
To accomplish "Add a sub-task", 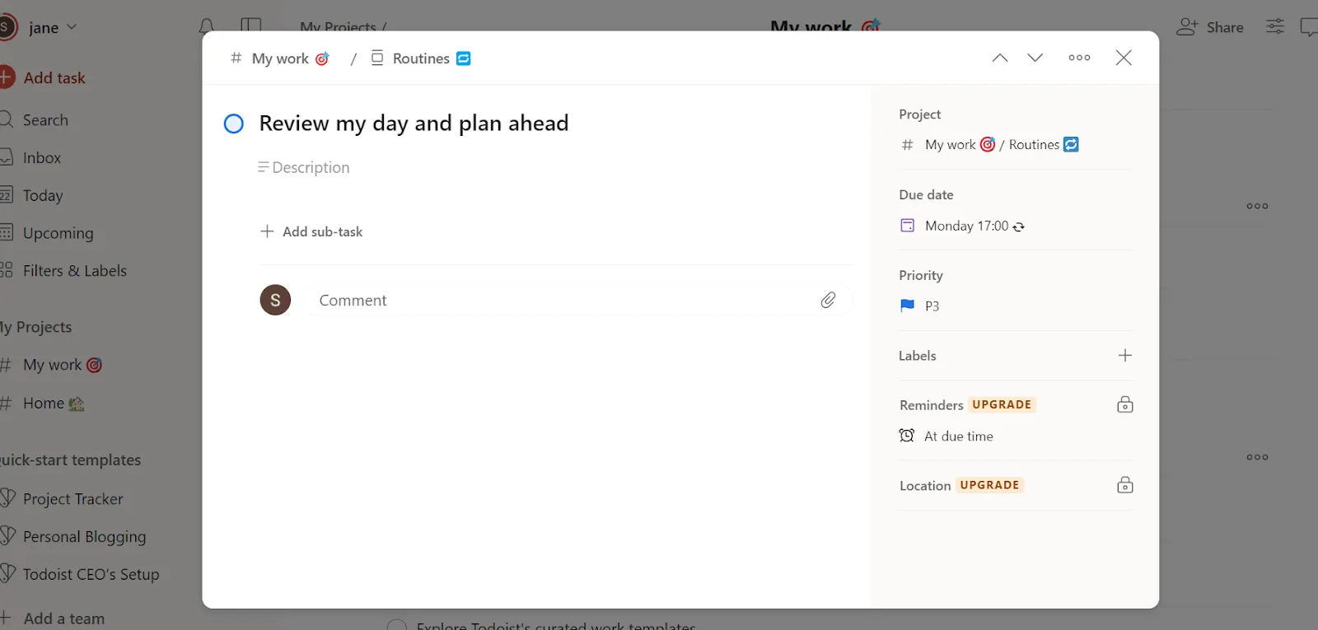I will coord(311,231).
